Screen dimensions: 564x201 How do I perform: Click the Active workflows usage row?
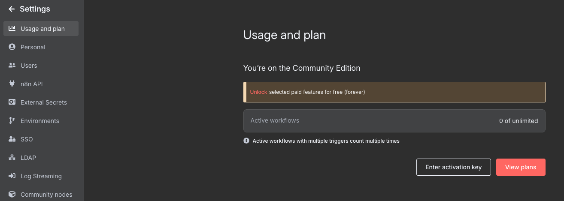pyautogui.click(x=394, y=121)
